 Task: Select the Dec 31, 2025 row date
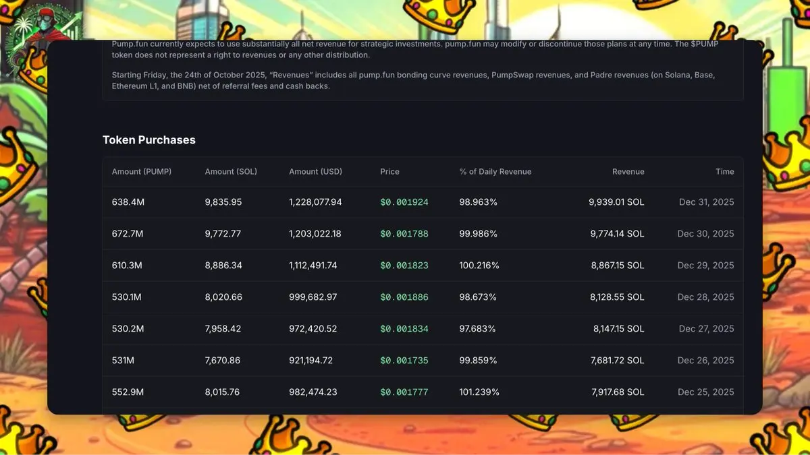coord(707,202)
